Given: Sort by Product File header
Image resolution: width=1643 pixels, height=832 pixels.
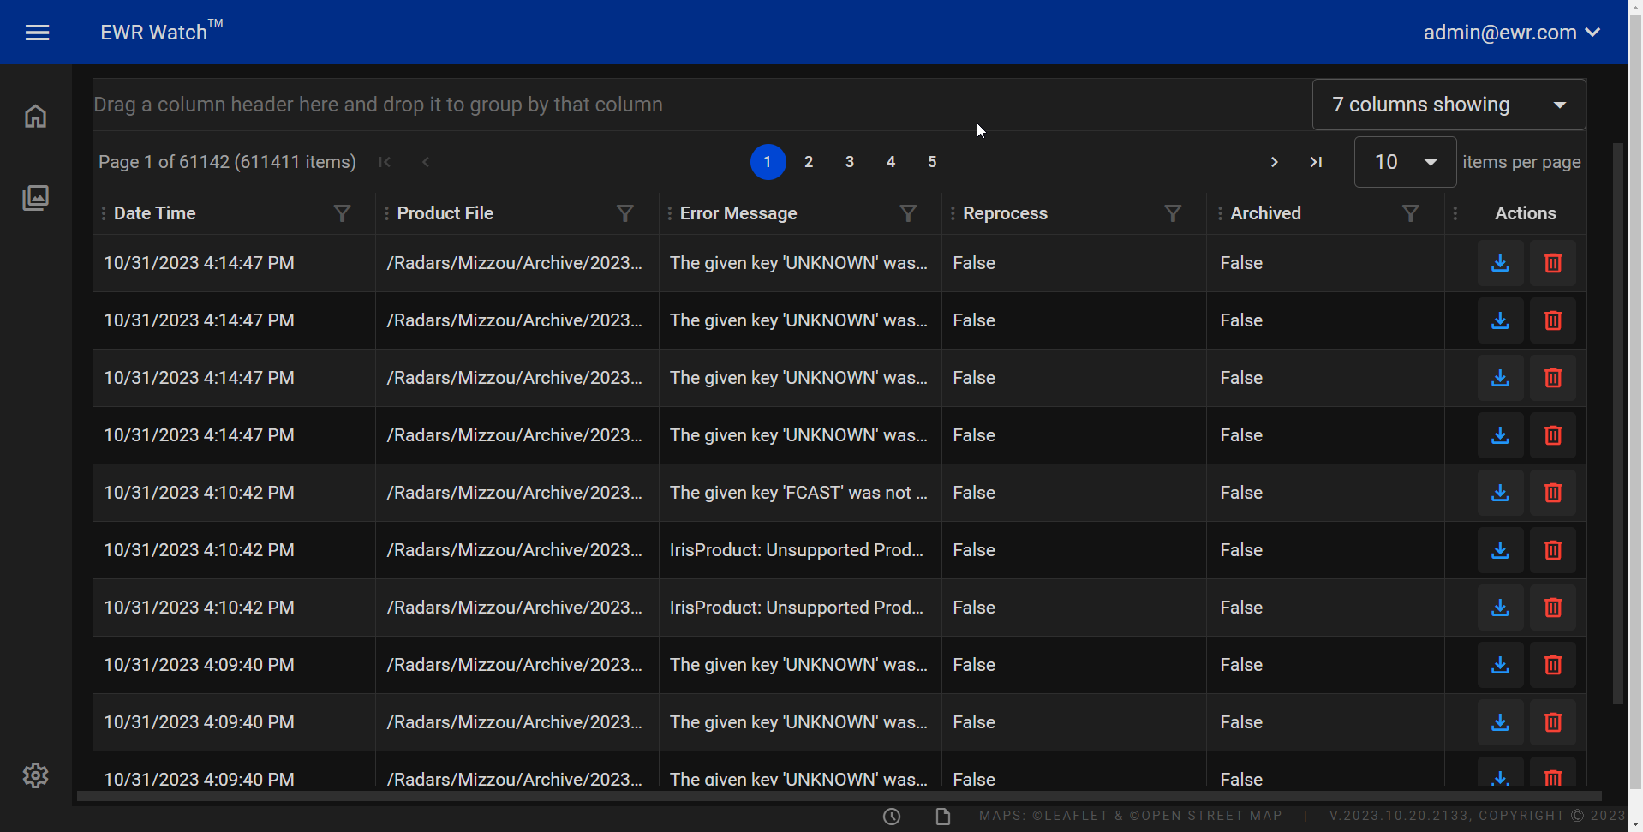Looking at the screenshot, I should point(445,213).
